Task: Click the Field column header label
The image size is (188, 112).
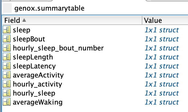Action: click(12, 20)
